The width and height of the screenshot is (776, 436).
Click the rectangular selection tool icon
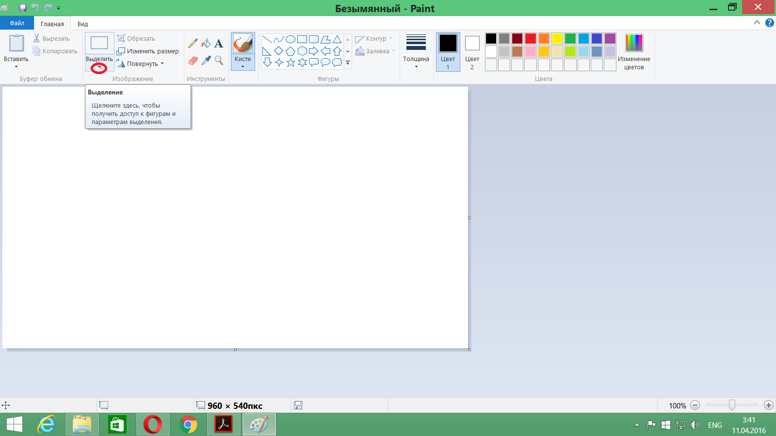click(99, 43)
